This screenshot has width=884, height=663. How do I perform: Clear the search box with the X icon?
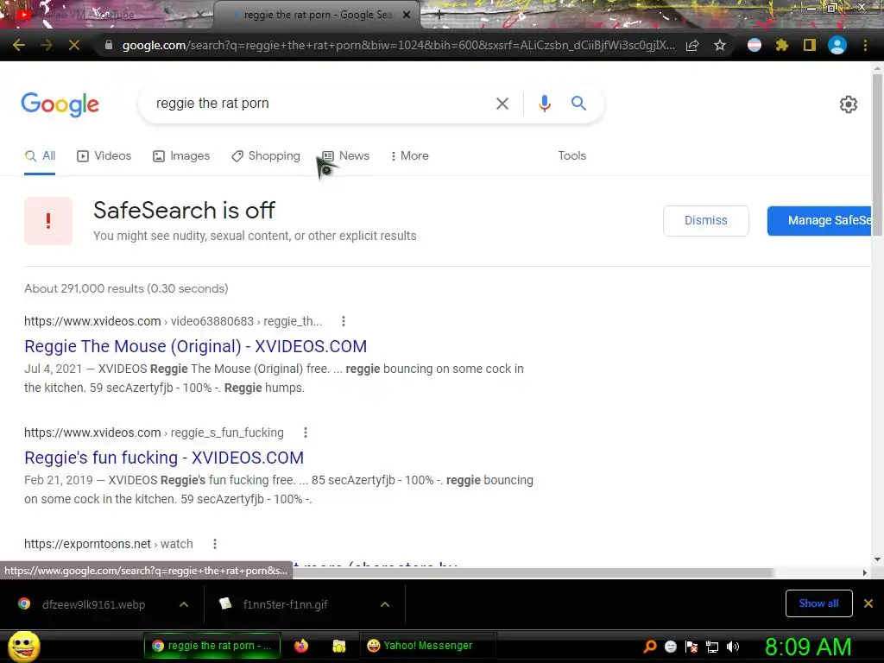point(502,104)
